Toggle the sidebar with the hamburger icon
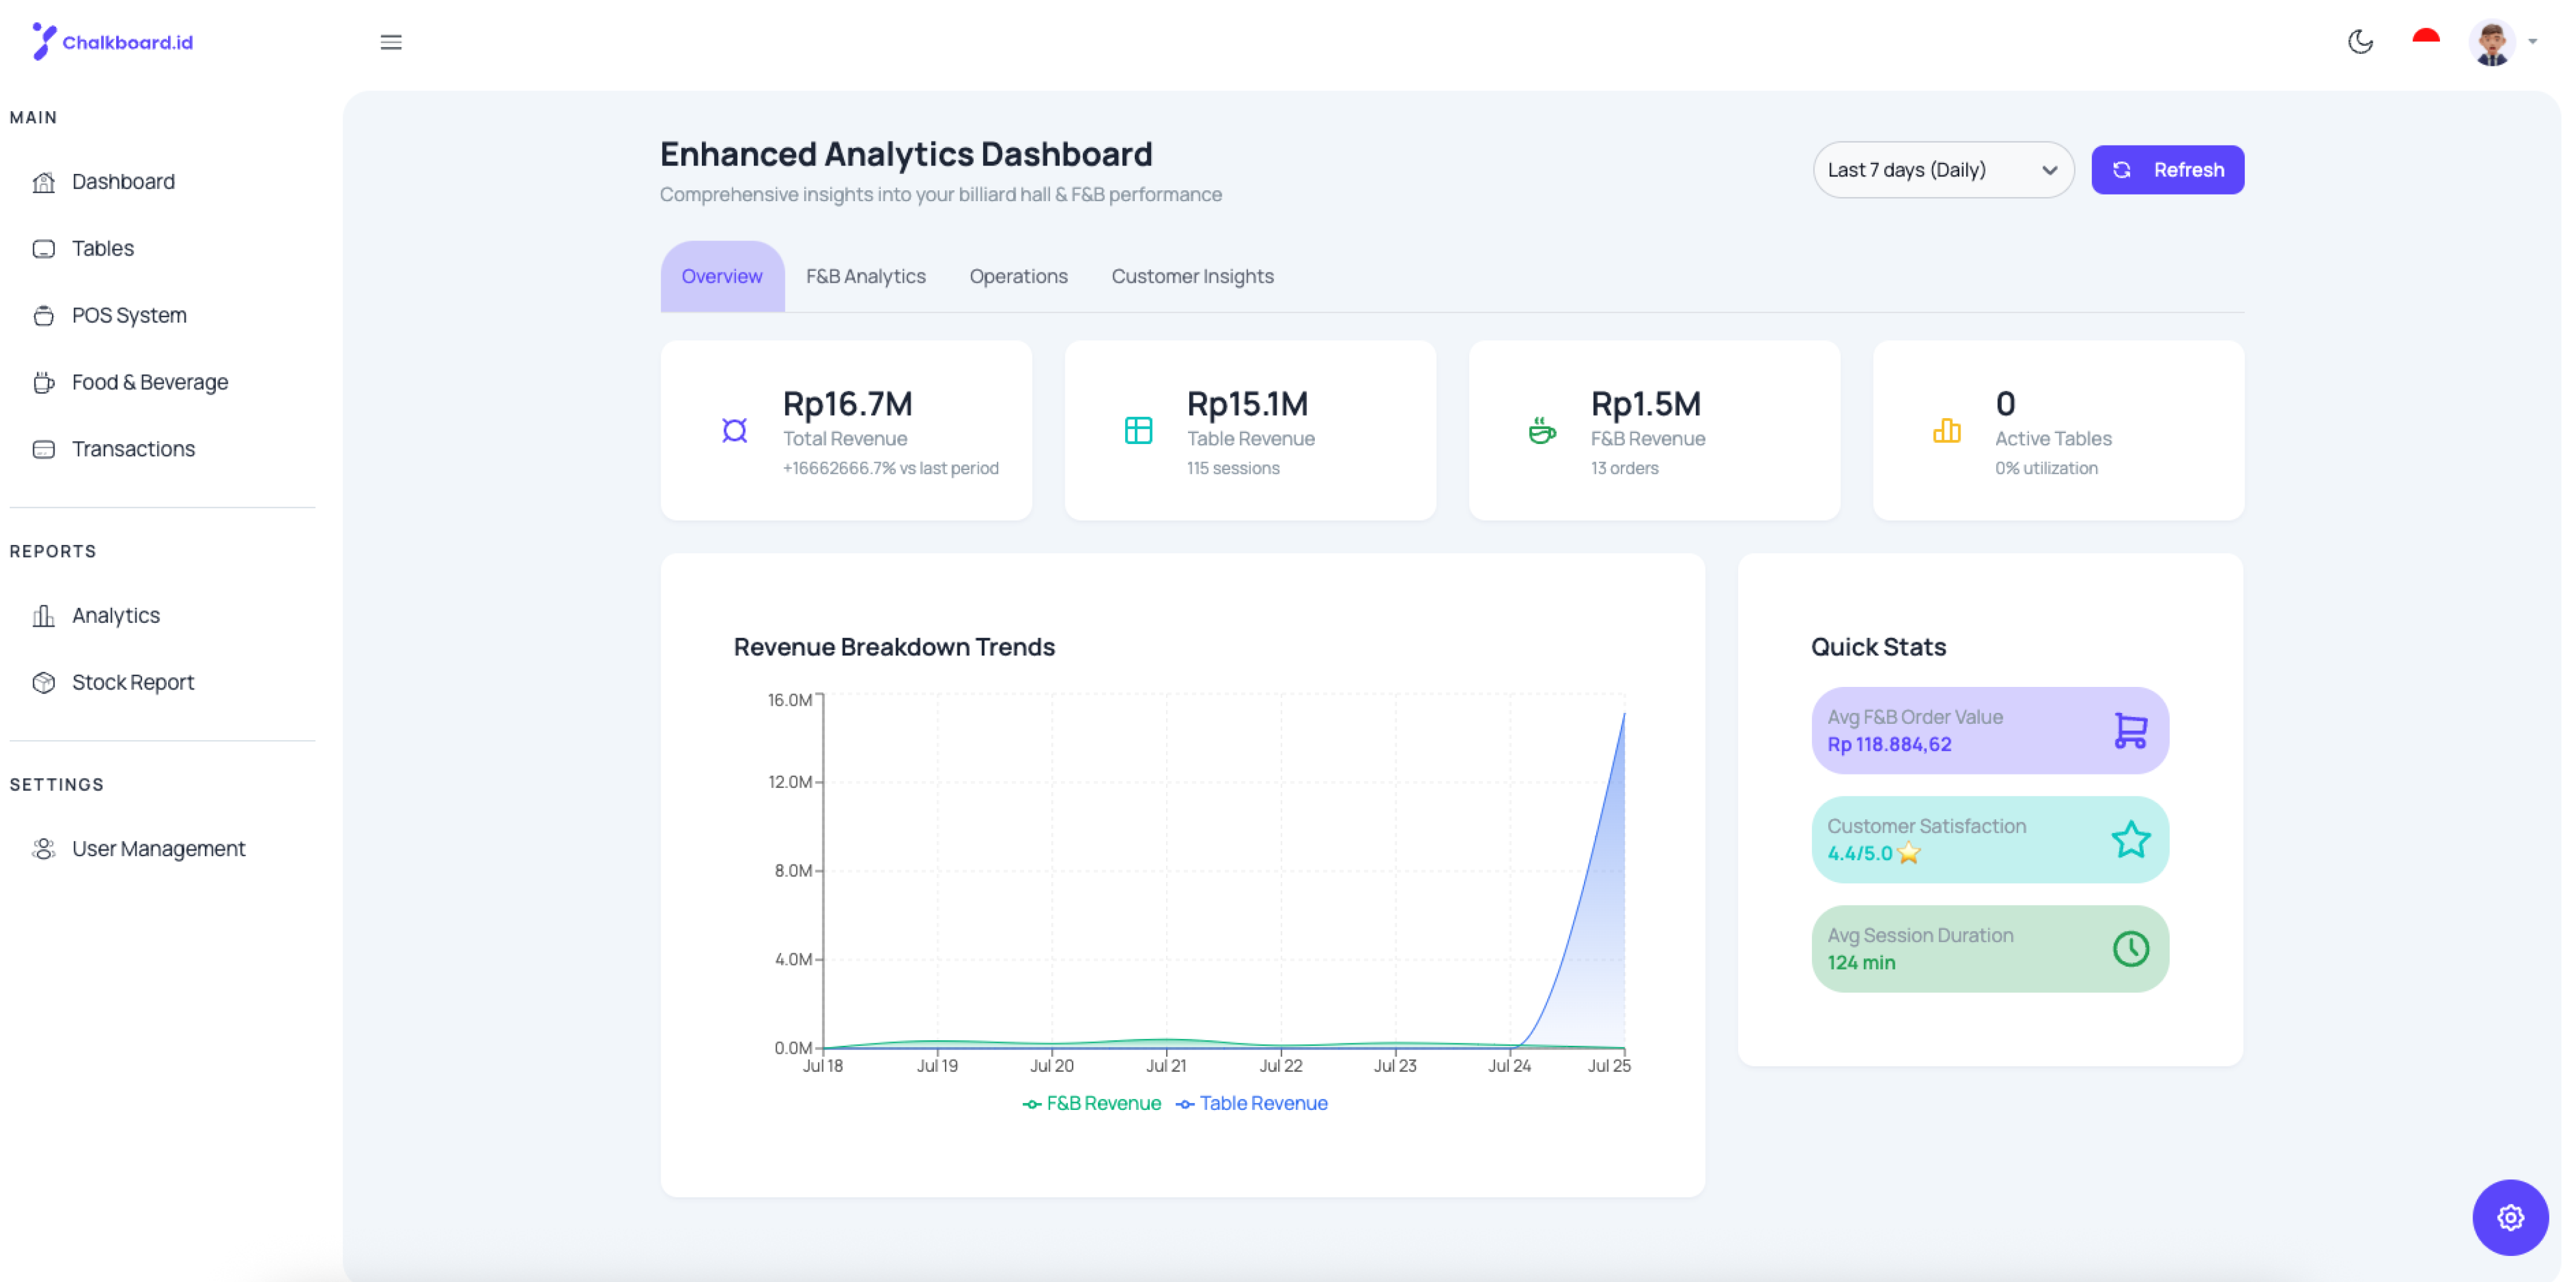The image size is (2576, 1282). pyautogui.click(x=391, y=42)
